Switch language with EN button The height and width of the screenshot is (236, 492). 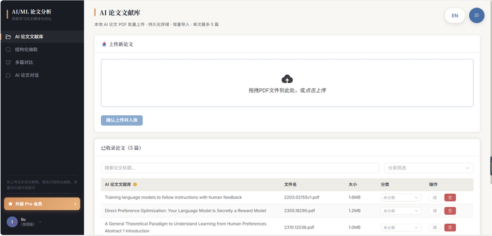pos(454,15)
